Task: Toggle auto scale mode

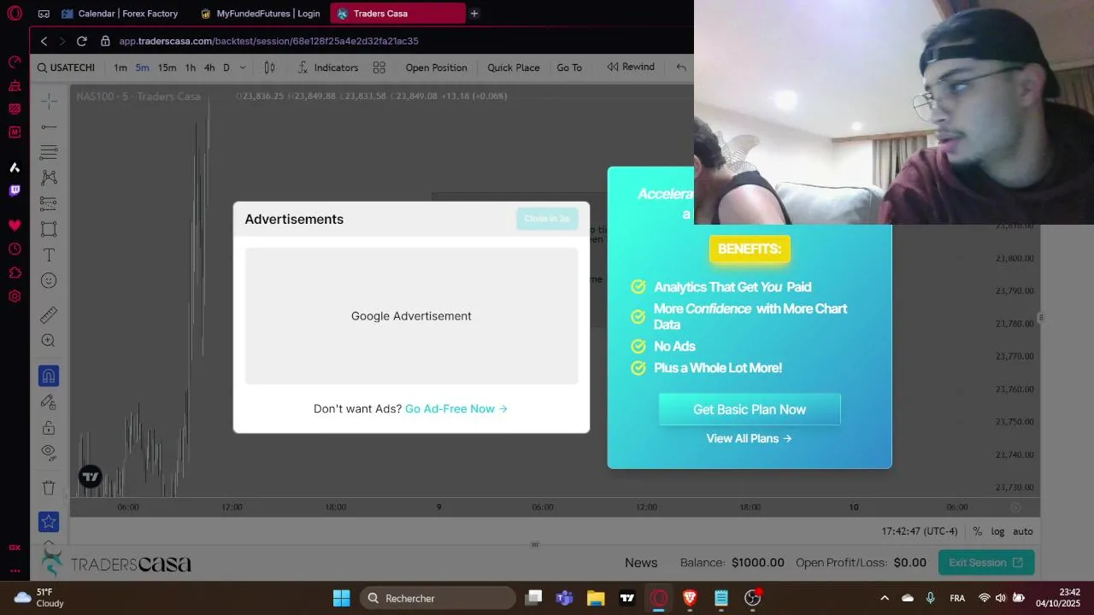Action: (x=1023, y=531)
